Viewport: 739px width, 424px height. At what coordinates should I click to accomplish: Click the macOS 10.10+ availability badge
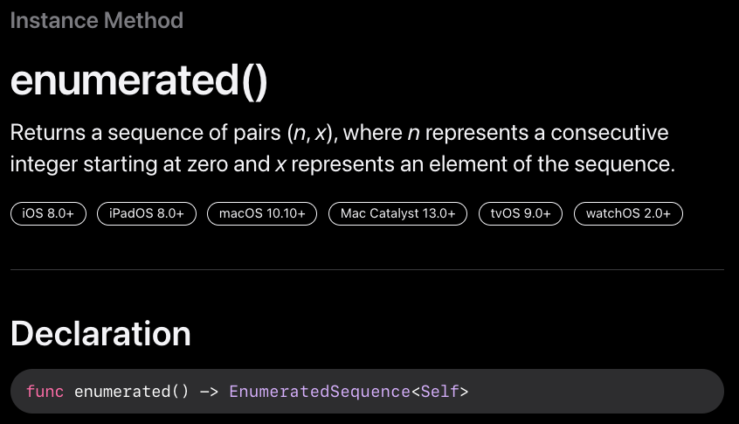(262, 213)
